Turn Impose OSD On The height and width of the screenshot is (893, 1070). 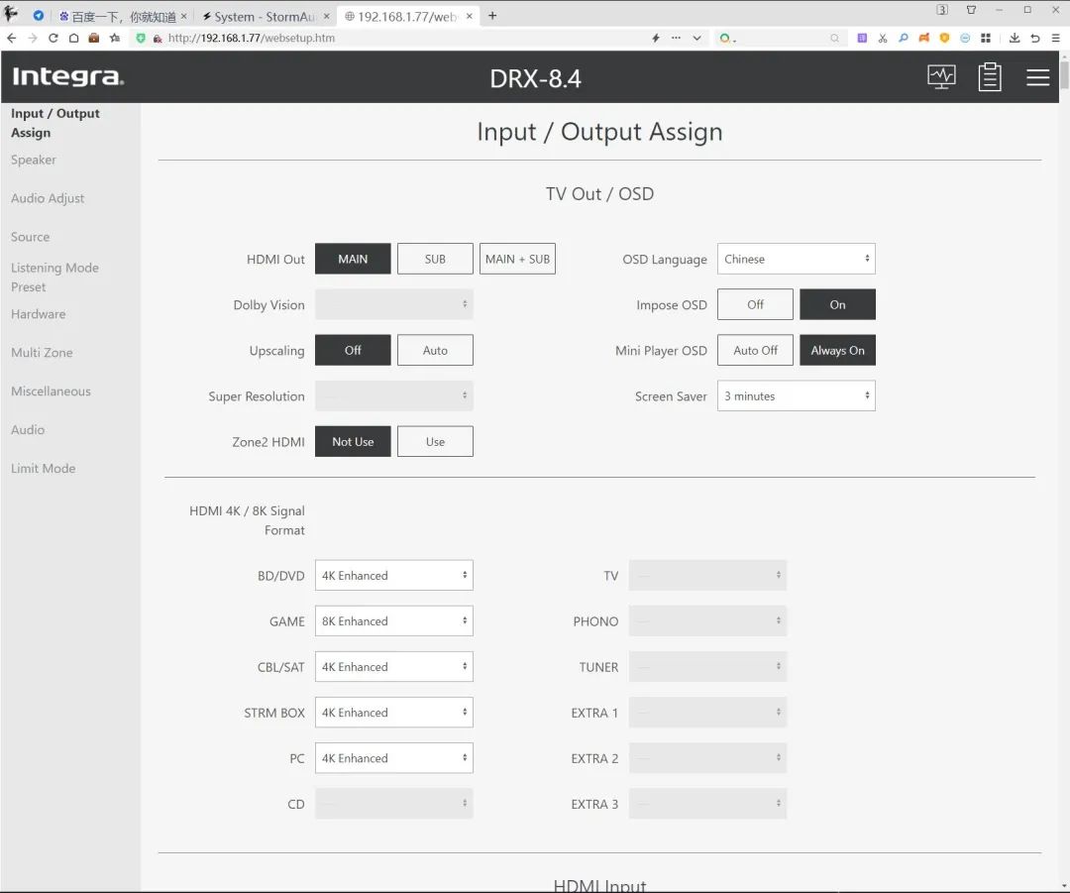coord(837,304)
